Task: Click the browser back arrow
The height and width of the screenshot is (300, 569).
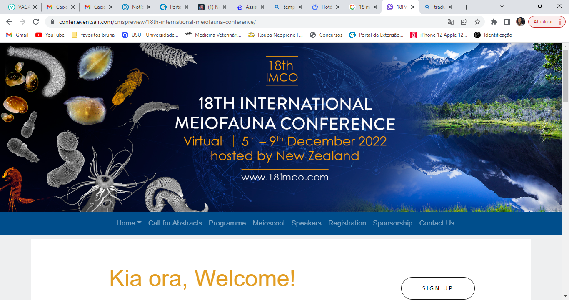Action: click(x=9, y=22)
